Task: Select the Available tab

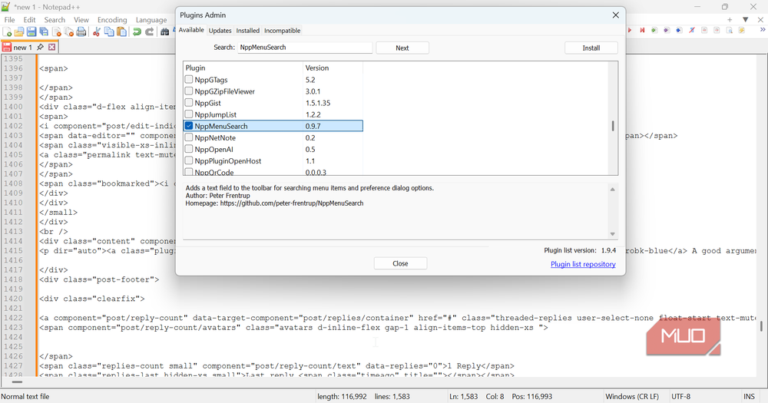Action: tap(191, 30)
